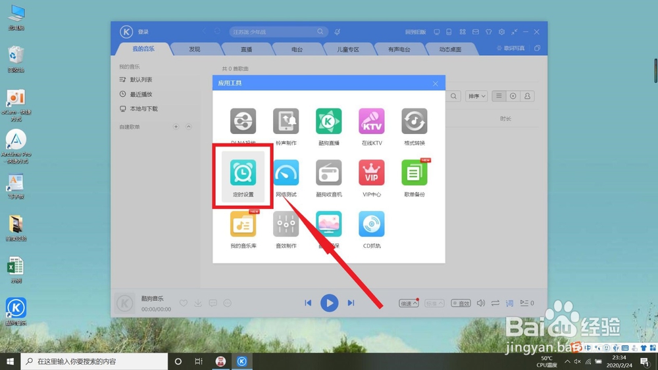
Task: Close the 应用工具 dialog
Action: coord(435,83)
